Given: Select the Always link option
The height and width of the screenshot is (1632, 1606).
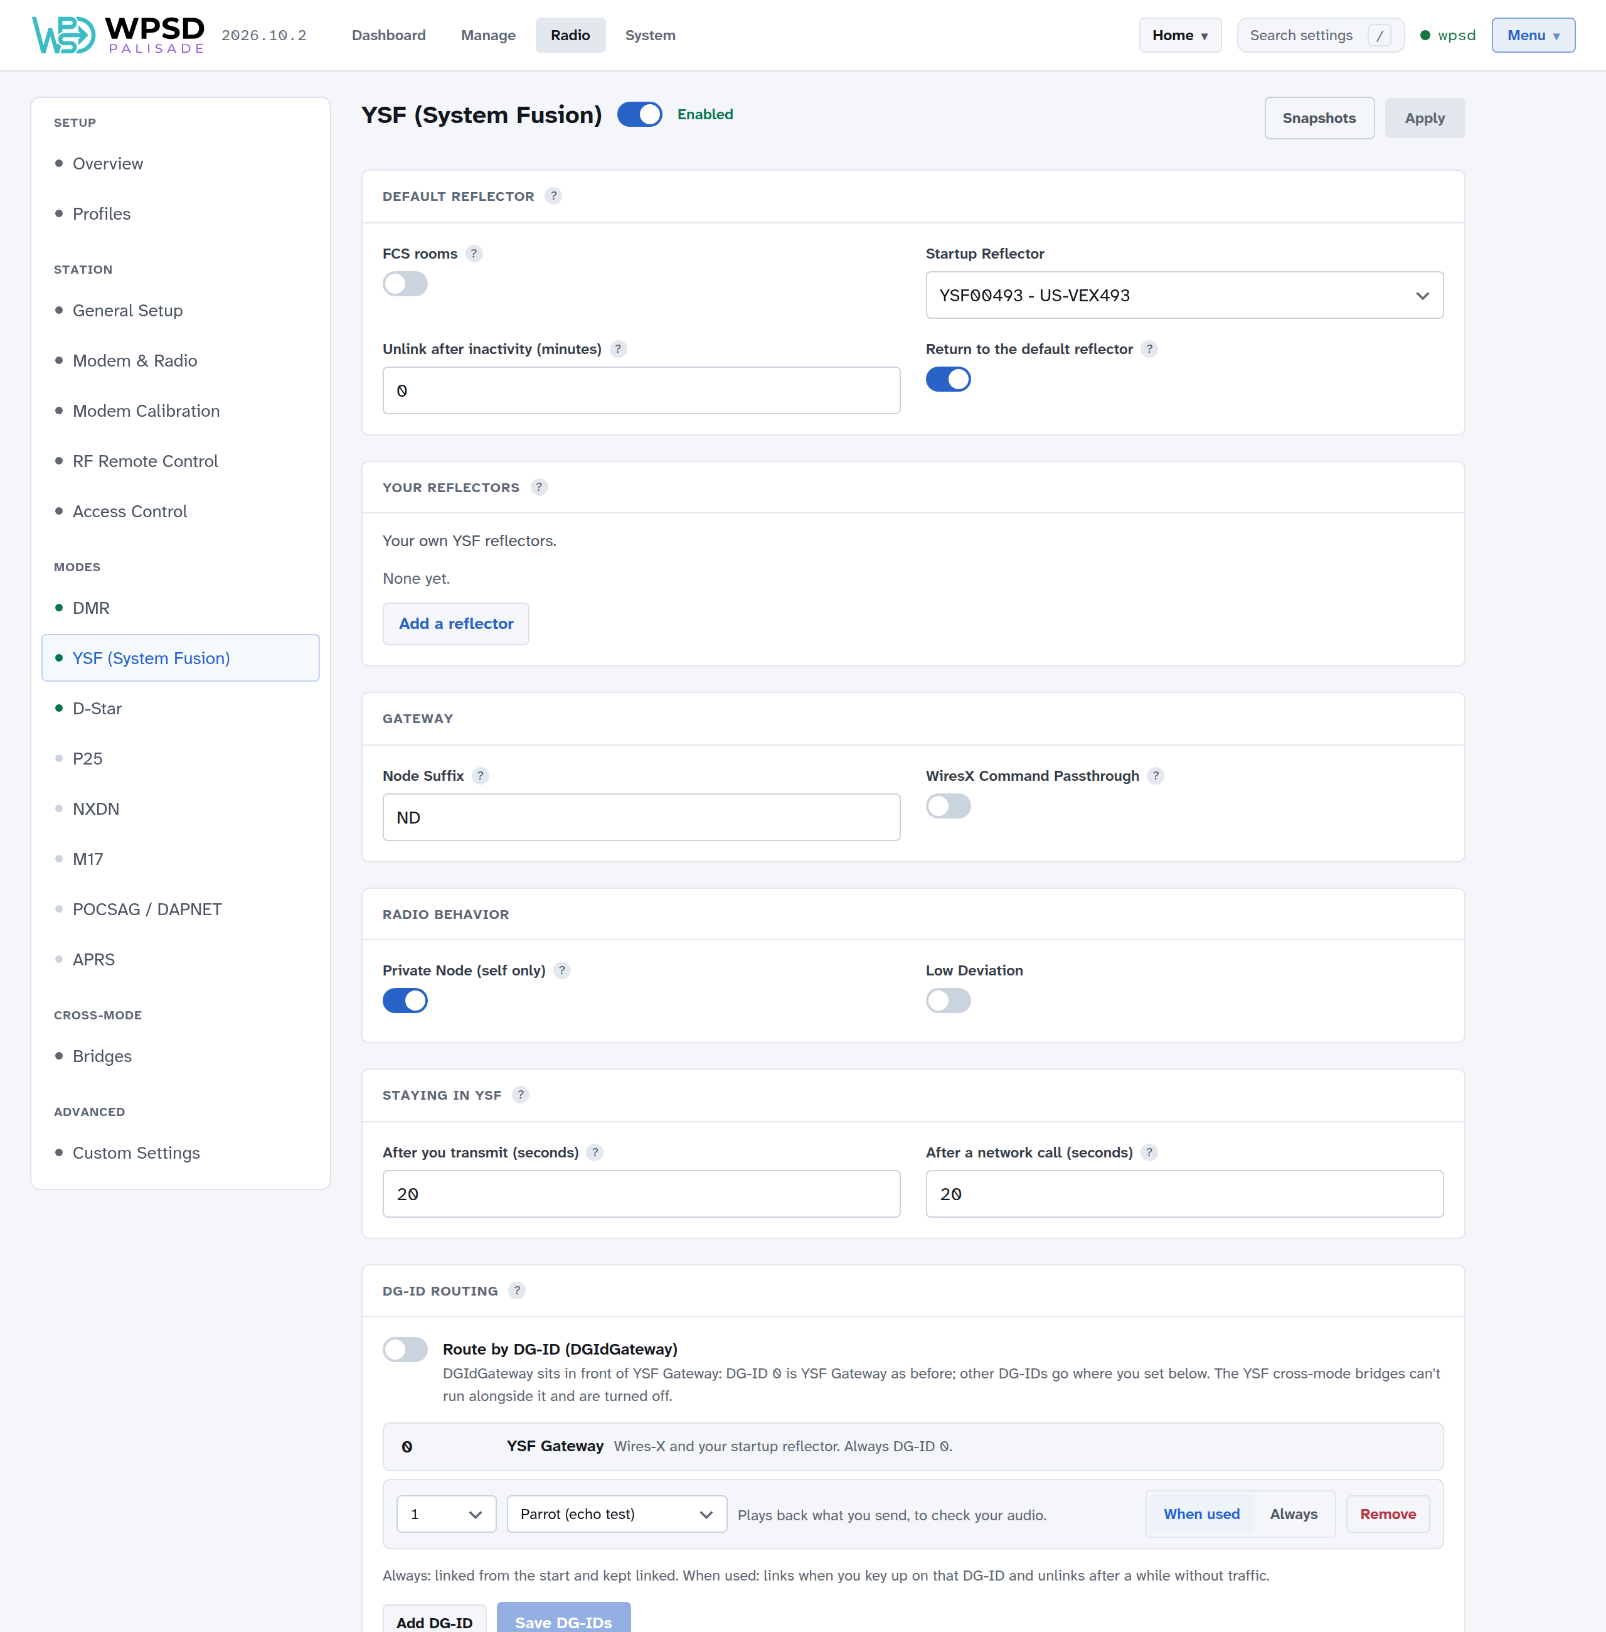Looking at the screenshot, I should (x=1293, y=1514).
